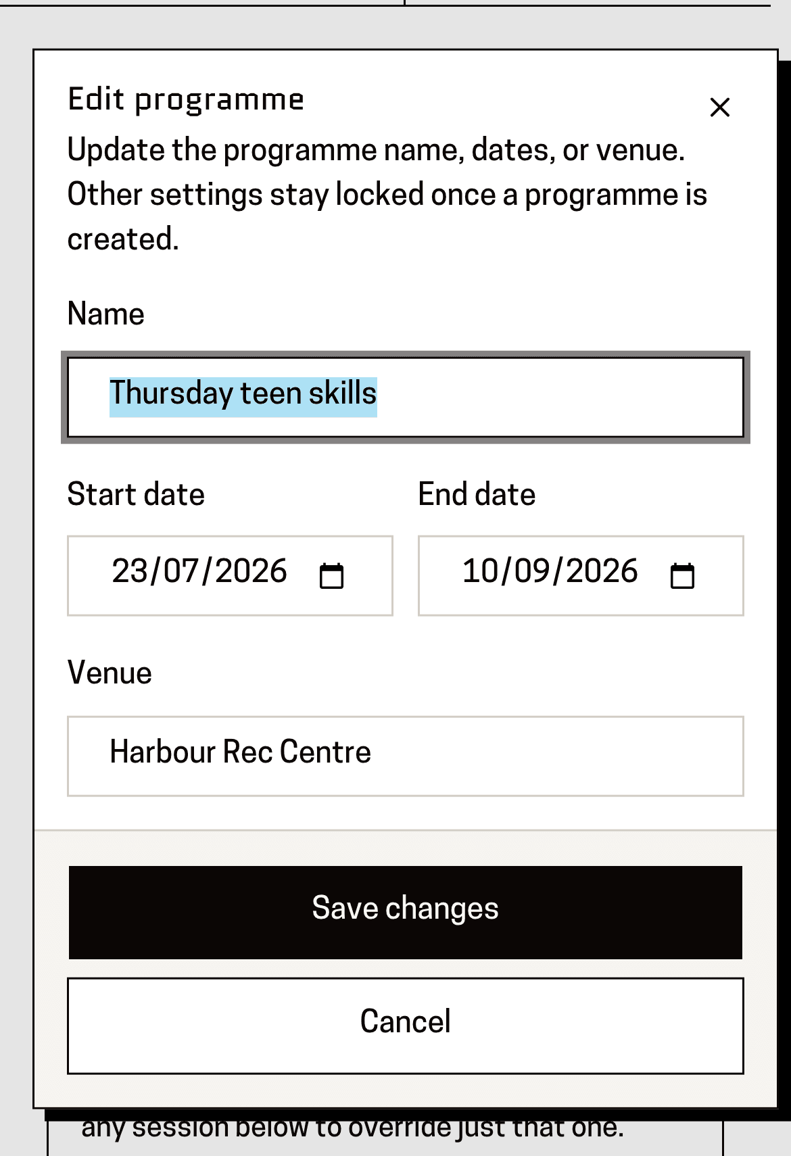
Task: Click the Start date label
Action: point(136,494)
